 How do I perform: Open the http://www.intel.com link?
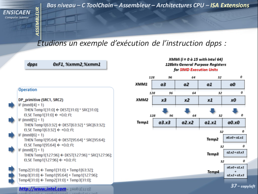(42, 189)
